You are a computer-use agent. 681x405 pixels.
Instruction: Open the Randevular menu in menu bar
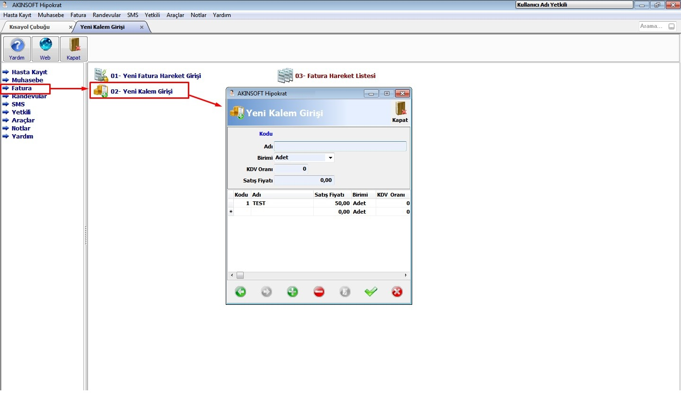(x=106, y=15)
